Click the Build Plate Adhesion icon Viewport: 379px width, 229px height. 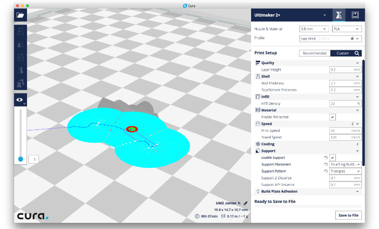tap(258, 191)
